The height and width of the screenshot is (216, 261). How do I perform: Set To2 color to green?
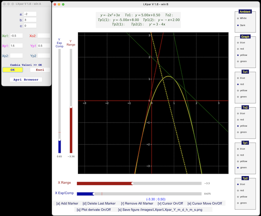pos(238,132)
